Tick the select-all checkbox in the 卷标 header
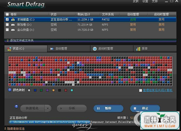The height and width of the screenshot is (131, 181). coord(7,14)
